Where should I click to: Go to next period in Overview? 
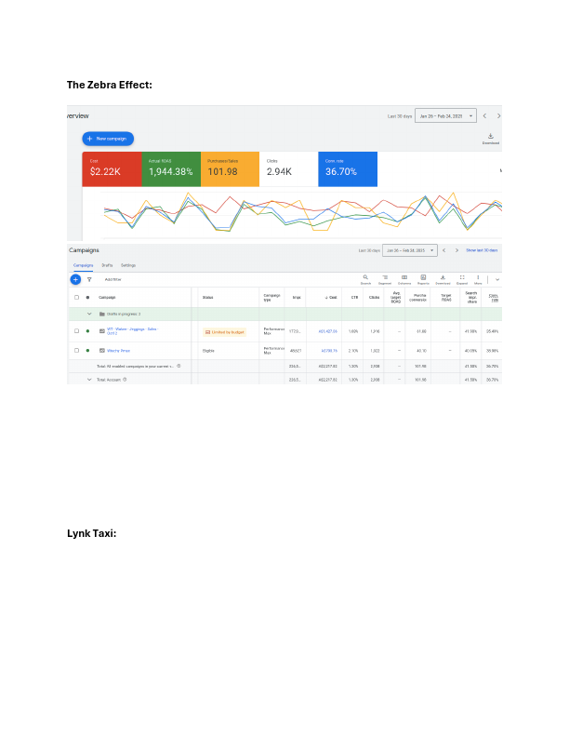tap(498, 115)
